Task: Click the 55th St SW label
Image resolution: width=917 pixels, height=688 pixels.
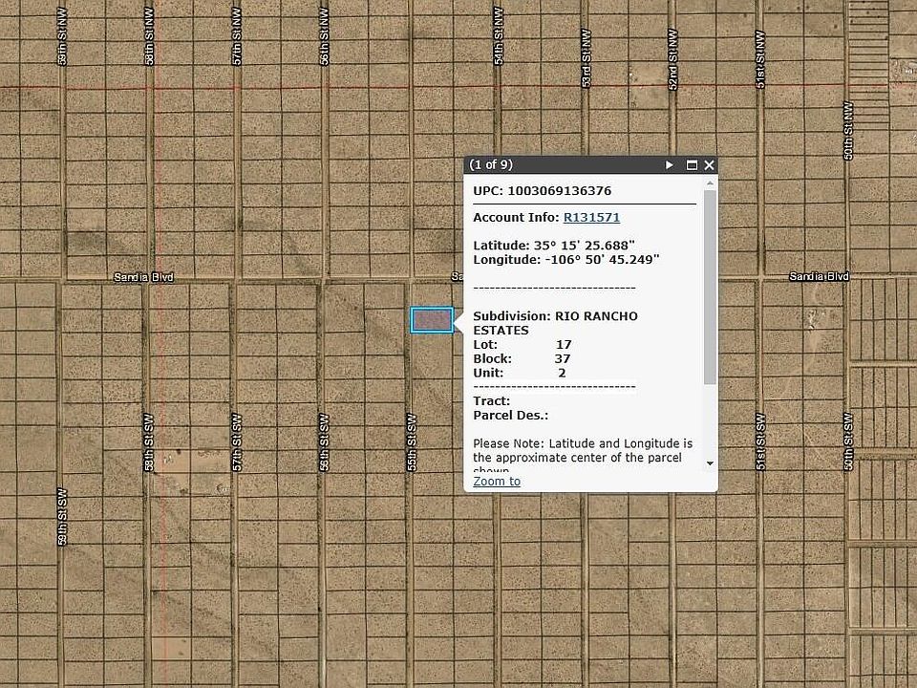Action: [412, 442]
